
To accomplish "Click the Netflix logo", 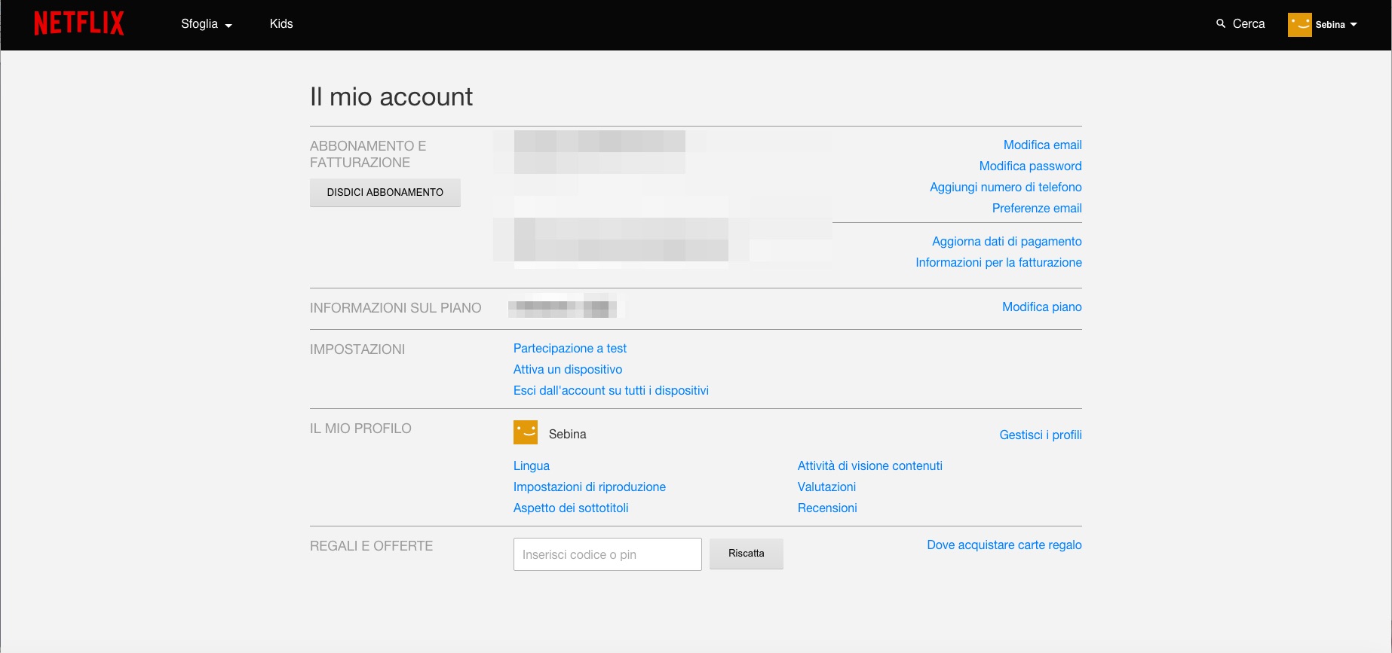I will coord(79,23).
